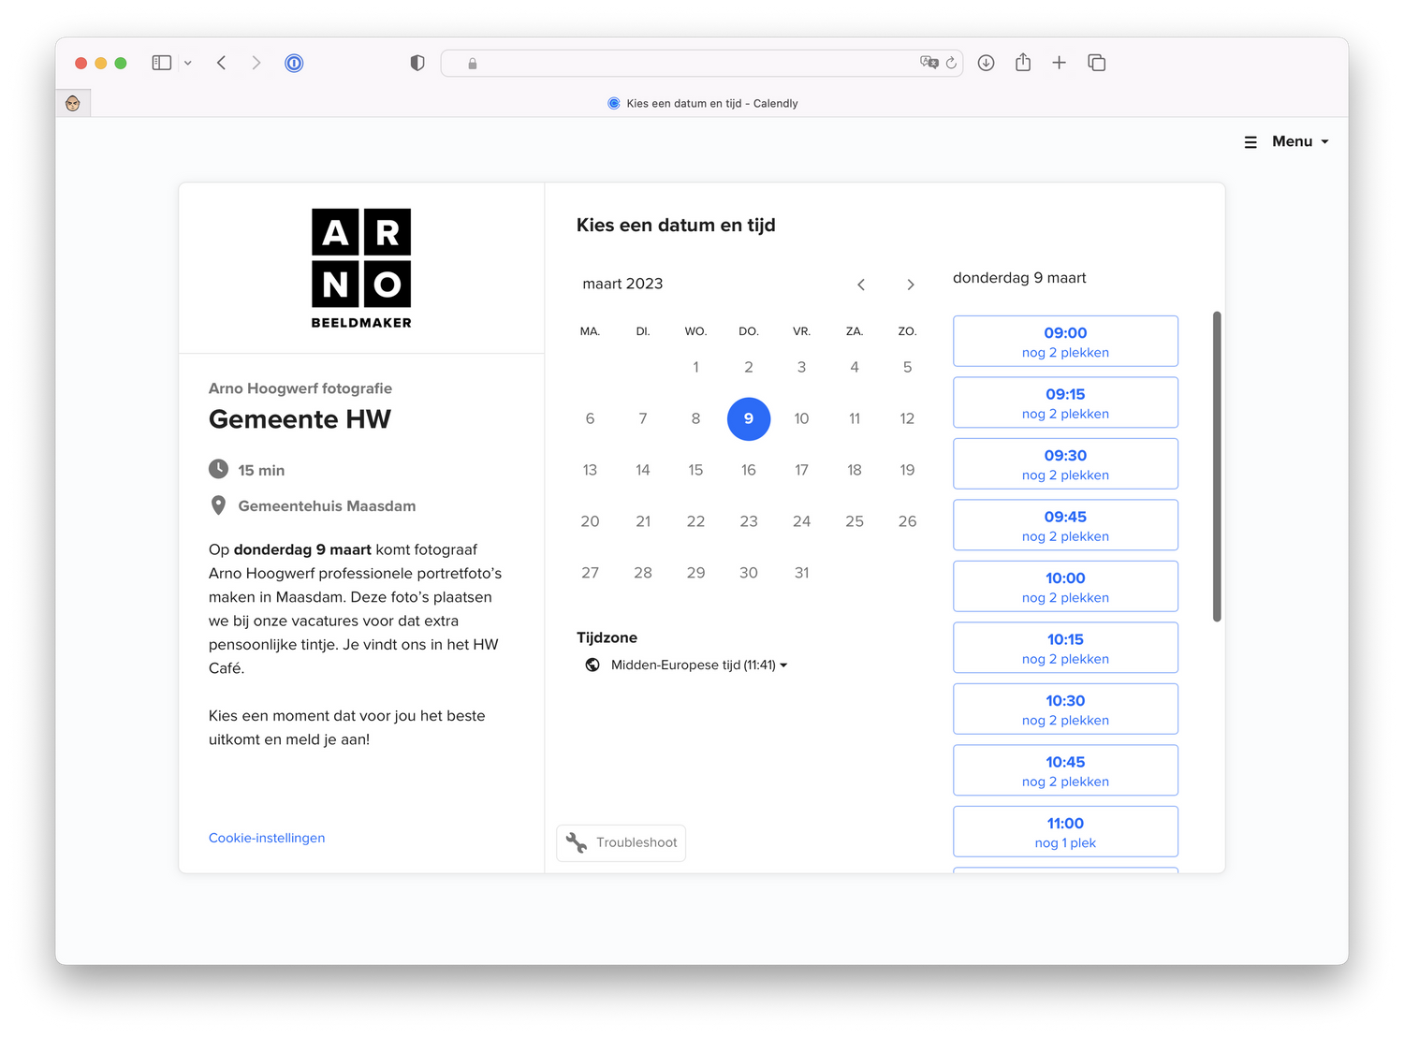Click calendar day 23

pos(749,521)
